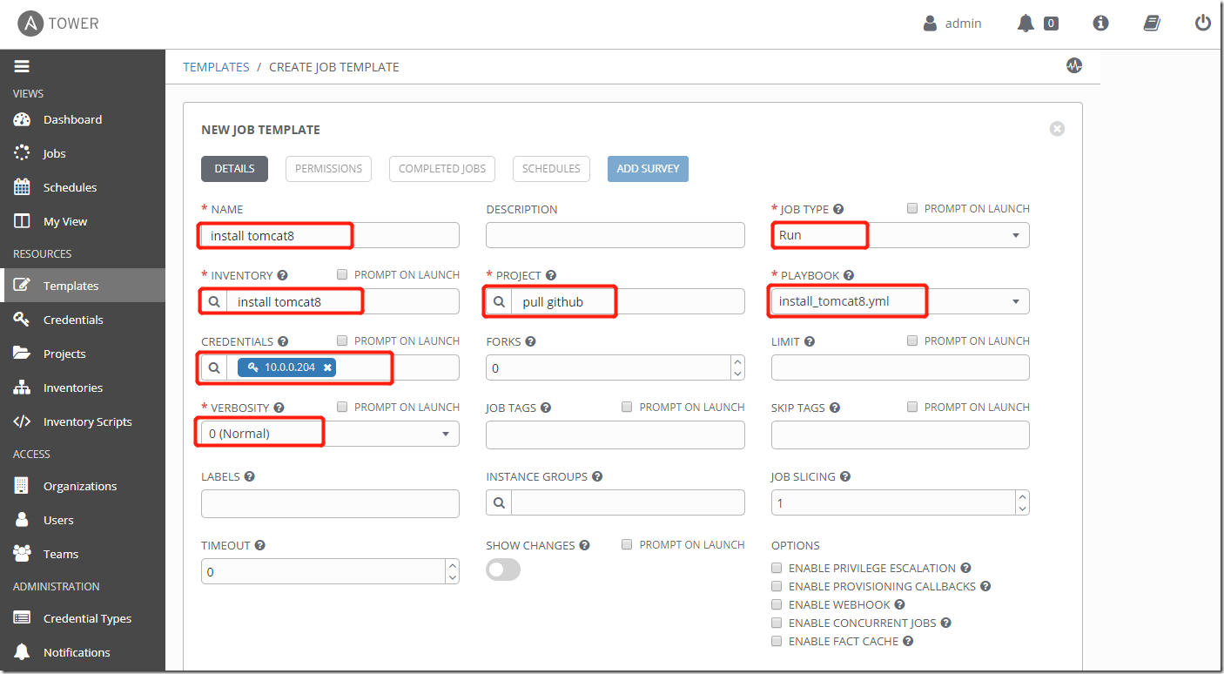
Task: Click the Name input field
Action: (330, 235)
